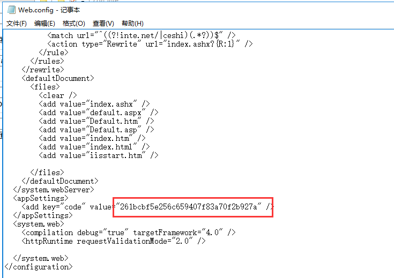Open the 编辑(E) menu
The image size is (394, 278).
pos(44,24)
